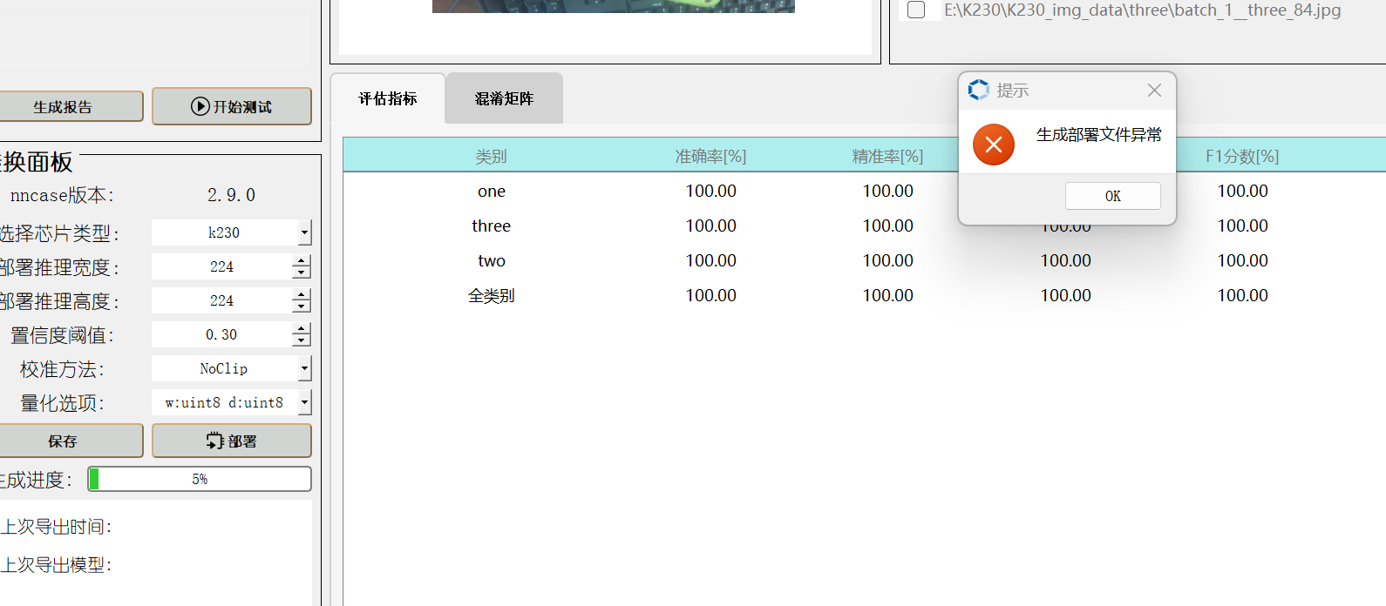Close the 提示 dialog with X
The image size is (1386, 606).
coord(1154,91)
